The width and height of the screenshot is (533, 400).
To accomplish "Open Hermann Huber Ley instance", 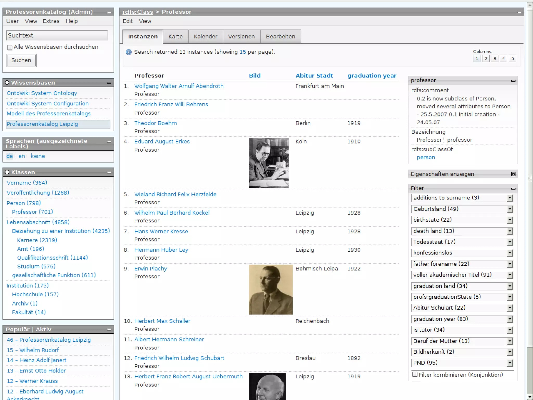I will point(161,250).
